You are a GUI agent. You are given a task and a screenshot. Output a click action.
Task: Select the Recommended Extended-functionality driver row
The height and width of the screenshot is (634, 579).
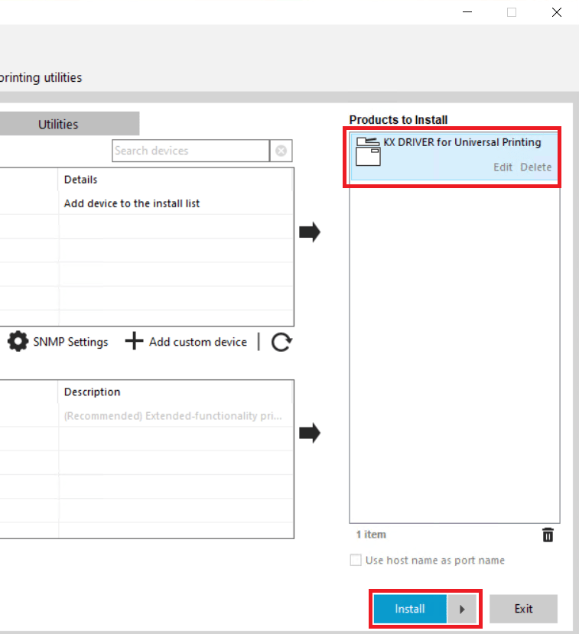click(147, 416)
